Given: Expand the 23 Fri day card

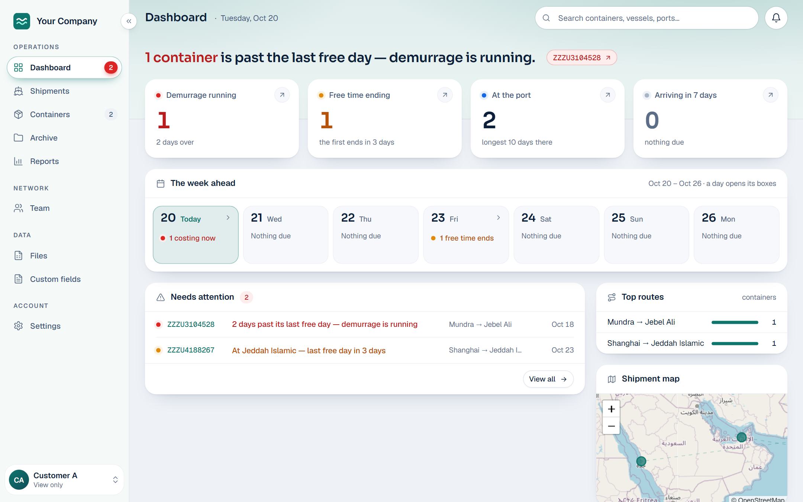Looking at the screenshot, I should pos(466,235).
